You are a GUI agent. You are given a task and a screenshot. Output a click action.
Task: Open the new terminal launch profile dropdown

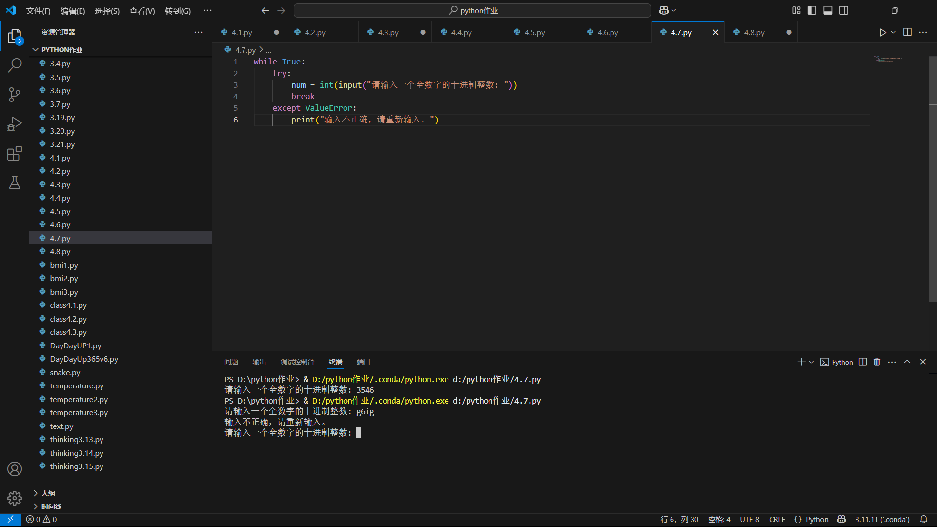[x=812, y=362]
